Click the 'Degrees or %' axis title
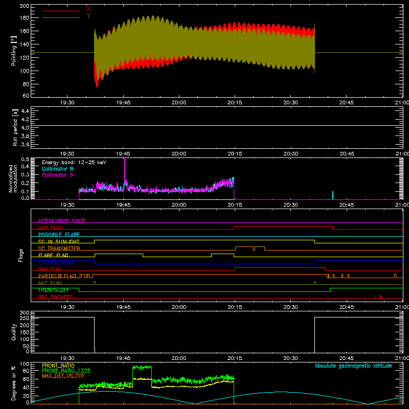This screenshot has height=409, width=409. point(14,383)
